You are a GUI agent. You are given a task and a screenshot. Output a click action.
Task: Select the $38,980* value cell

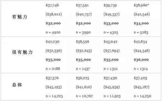[x=141, y=5]
